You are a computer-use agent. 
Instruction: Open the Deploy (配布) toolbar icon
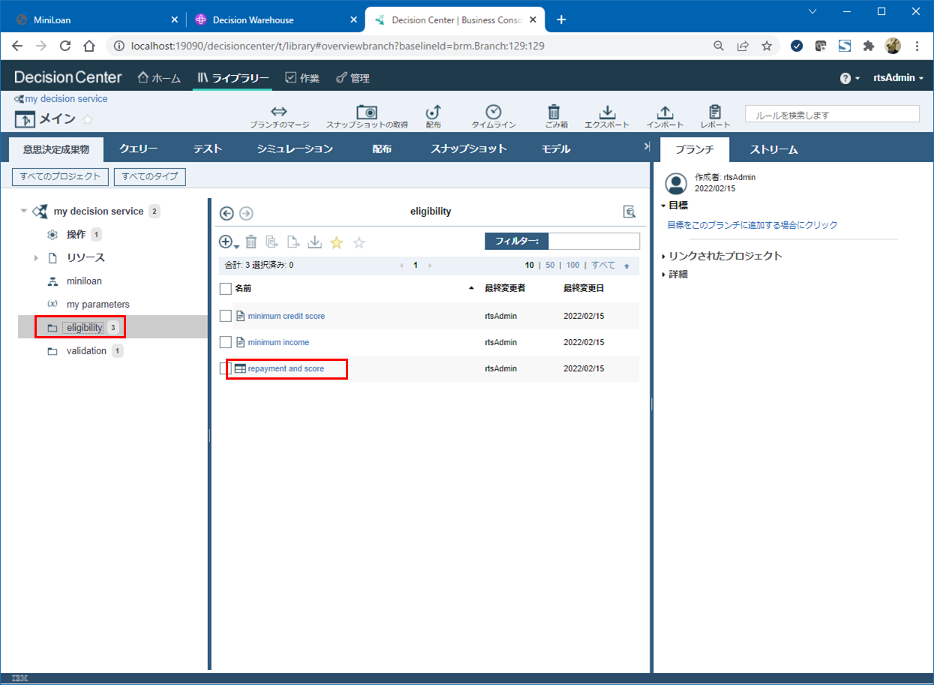coord(433,112)
